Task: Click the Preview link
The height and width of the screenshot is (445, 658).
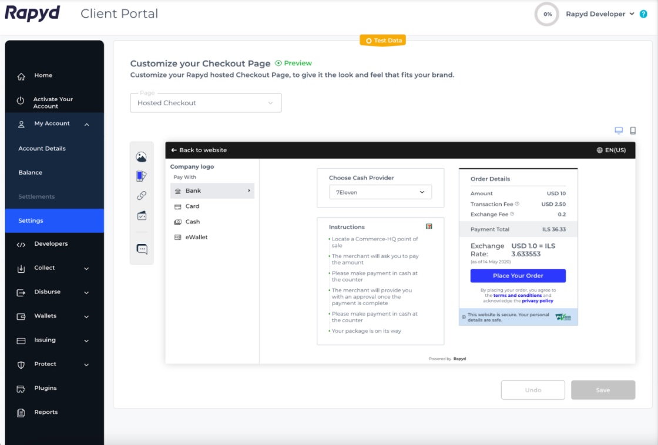Action: click(294, 63)
